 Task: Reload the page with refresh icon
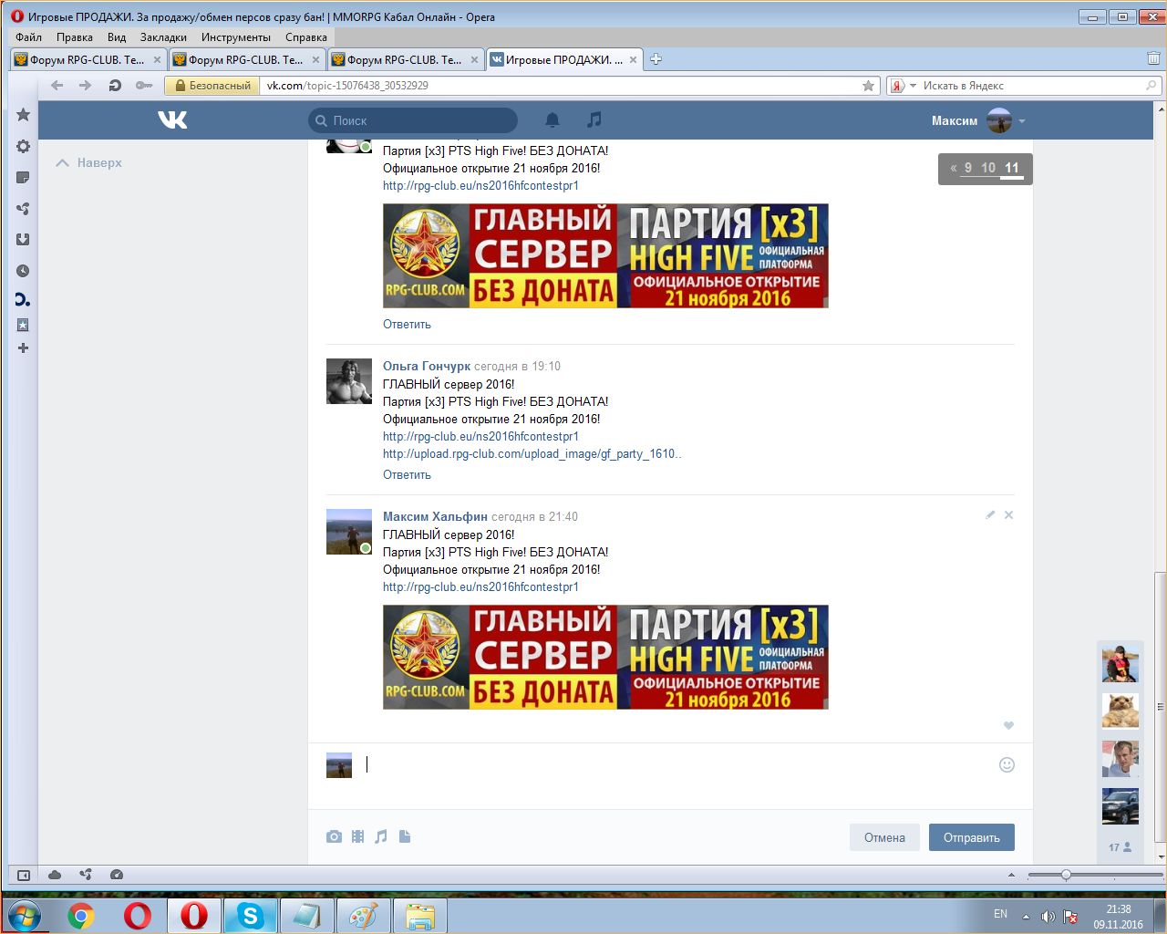click(115, 85)
